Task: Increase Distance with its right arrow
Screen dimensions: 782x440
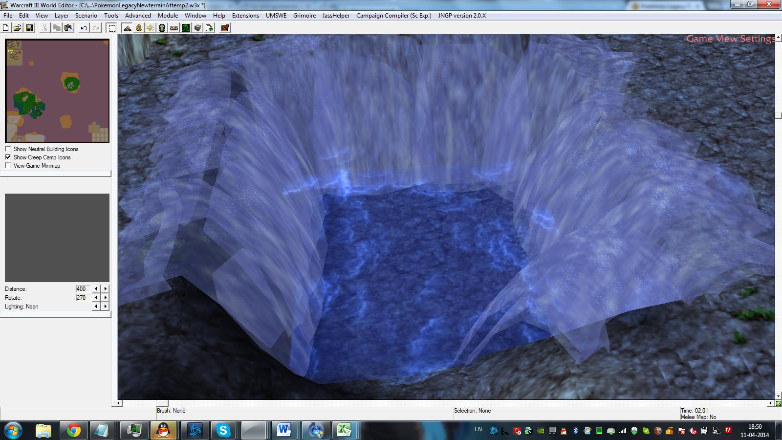Action: (106, 289)
